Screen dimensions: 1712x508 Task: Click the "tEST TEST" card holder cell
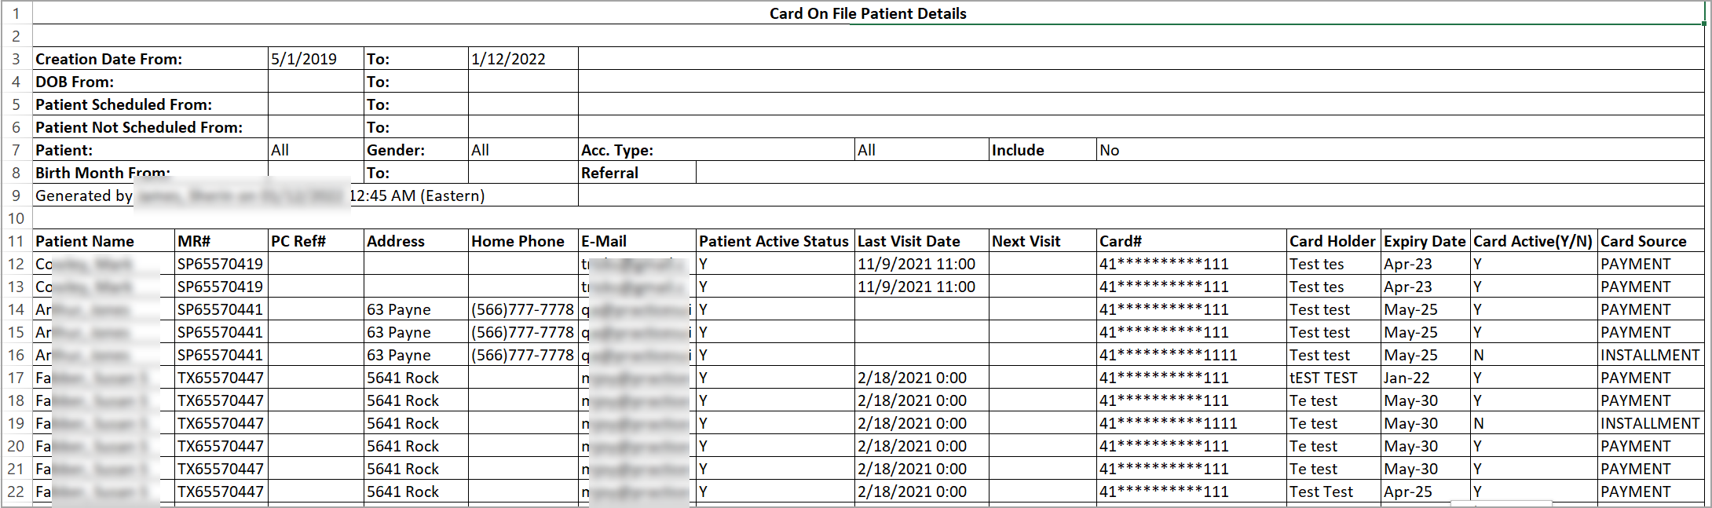(x=1323, y=378)
